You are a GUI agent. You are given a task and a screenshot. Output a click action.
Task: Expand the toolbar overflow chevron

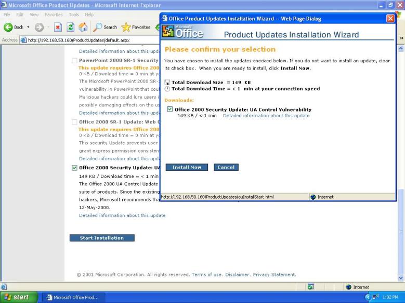click(402, 38)
